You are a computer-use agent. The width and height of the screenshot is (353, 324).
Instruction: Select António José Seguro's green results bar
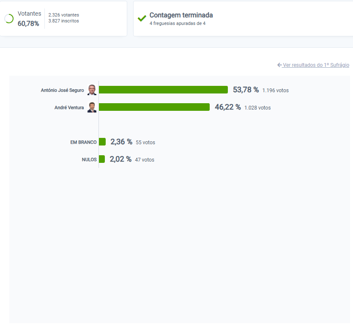tap(163, 90)
